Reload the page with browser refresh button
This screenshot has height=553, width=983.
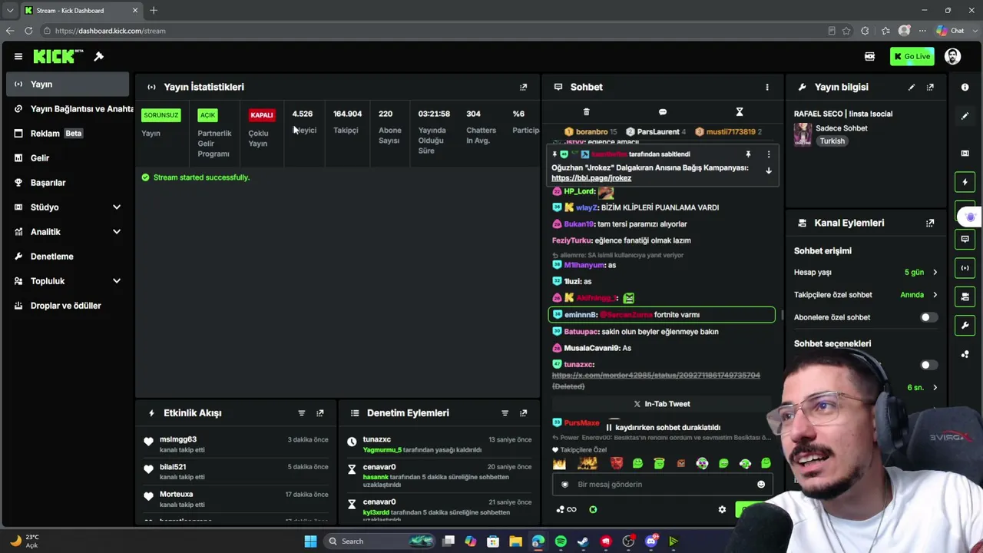click(x=28, y=31)
